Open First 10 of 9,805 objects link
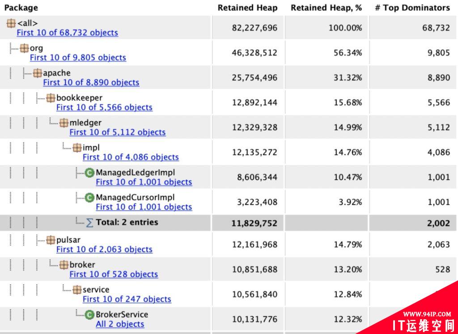Viewport: 458px width, 334px height. coord(78,58)
